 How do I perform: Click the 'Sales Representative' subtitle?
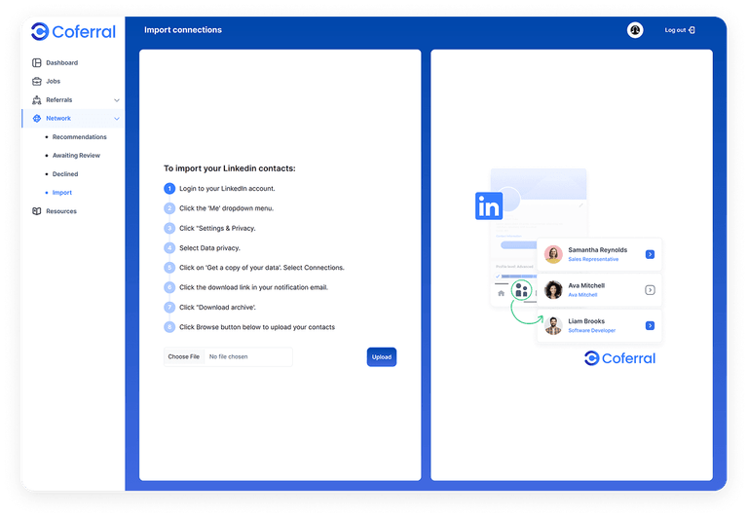593,259
